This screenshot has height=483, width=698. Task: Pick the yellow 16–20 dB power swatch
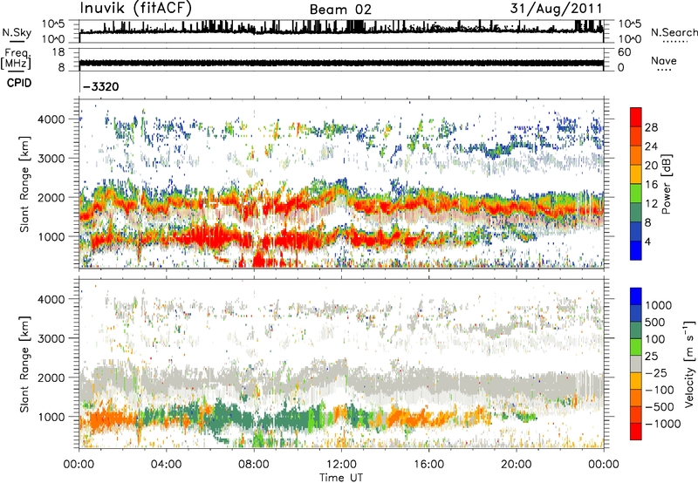click(x=636, y=174)
